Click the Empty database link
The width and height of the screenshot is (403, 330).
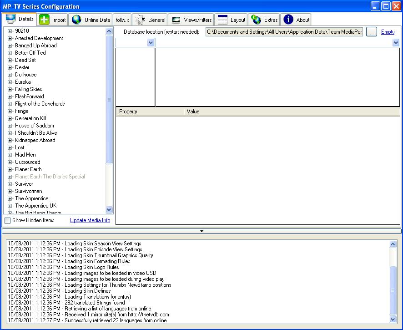coord(388,32)
